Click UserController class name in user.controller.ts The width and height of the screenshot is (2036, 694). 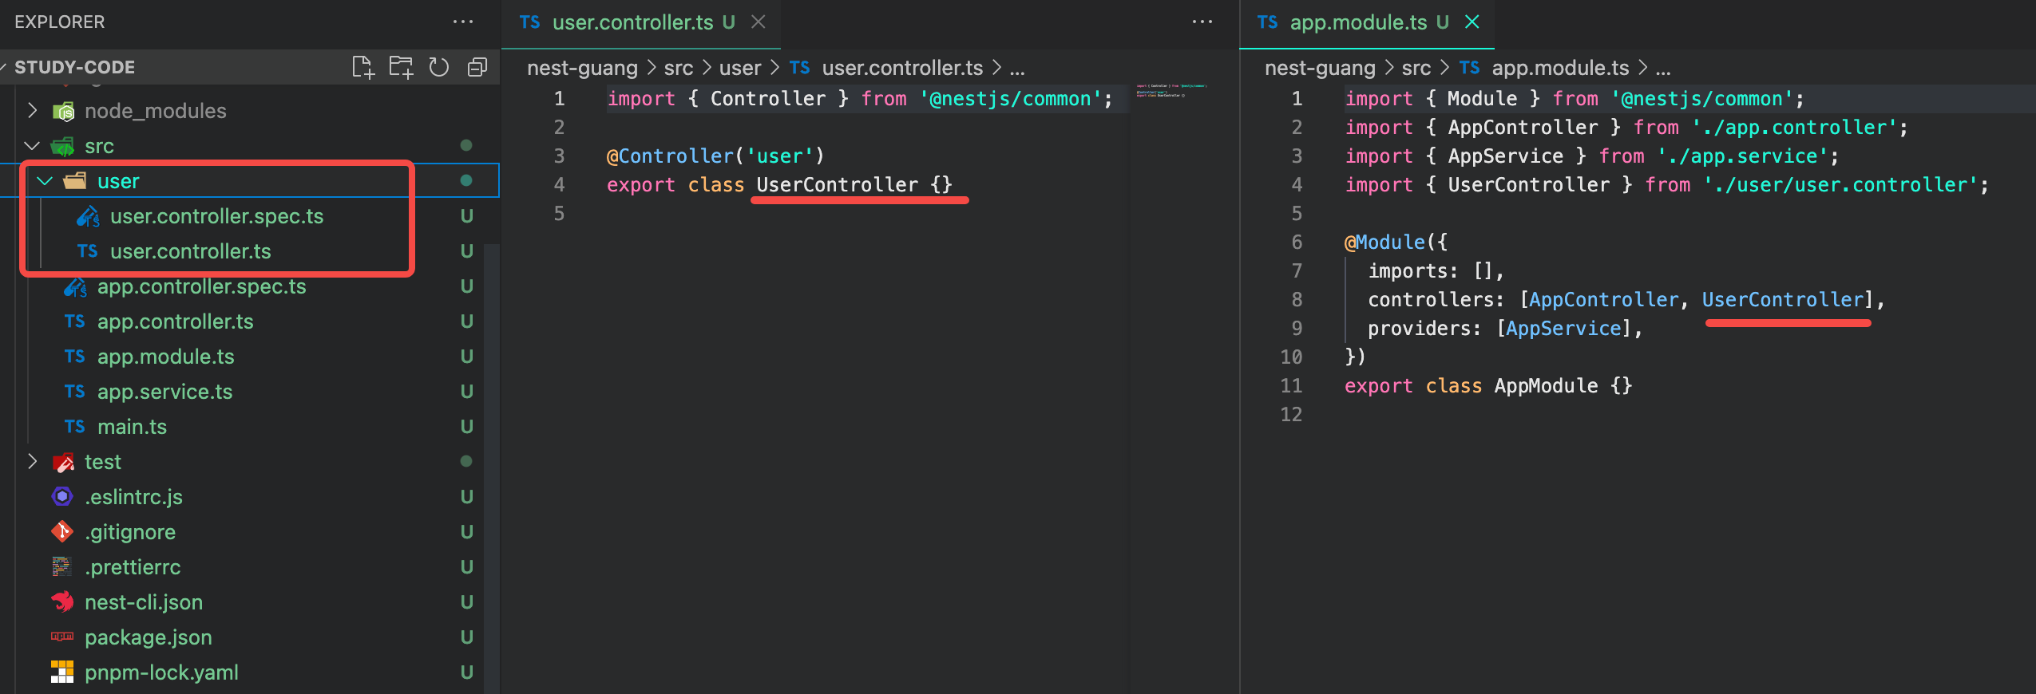pos(837,185)
